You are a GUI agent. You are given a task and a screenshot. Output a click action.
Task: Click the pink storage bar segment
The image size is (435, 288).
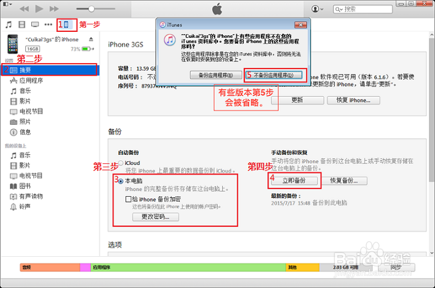point(85,268)
